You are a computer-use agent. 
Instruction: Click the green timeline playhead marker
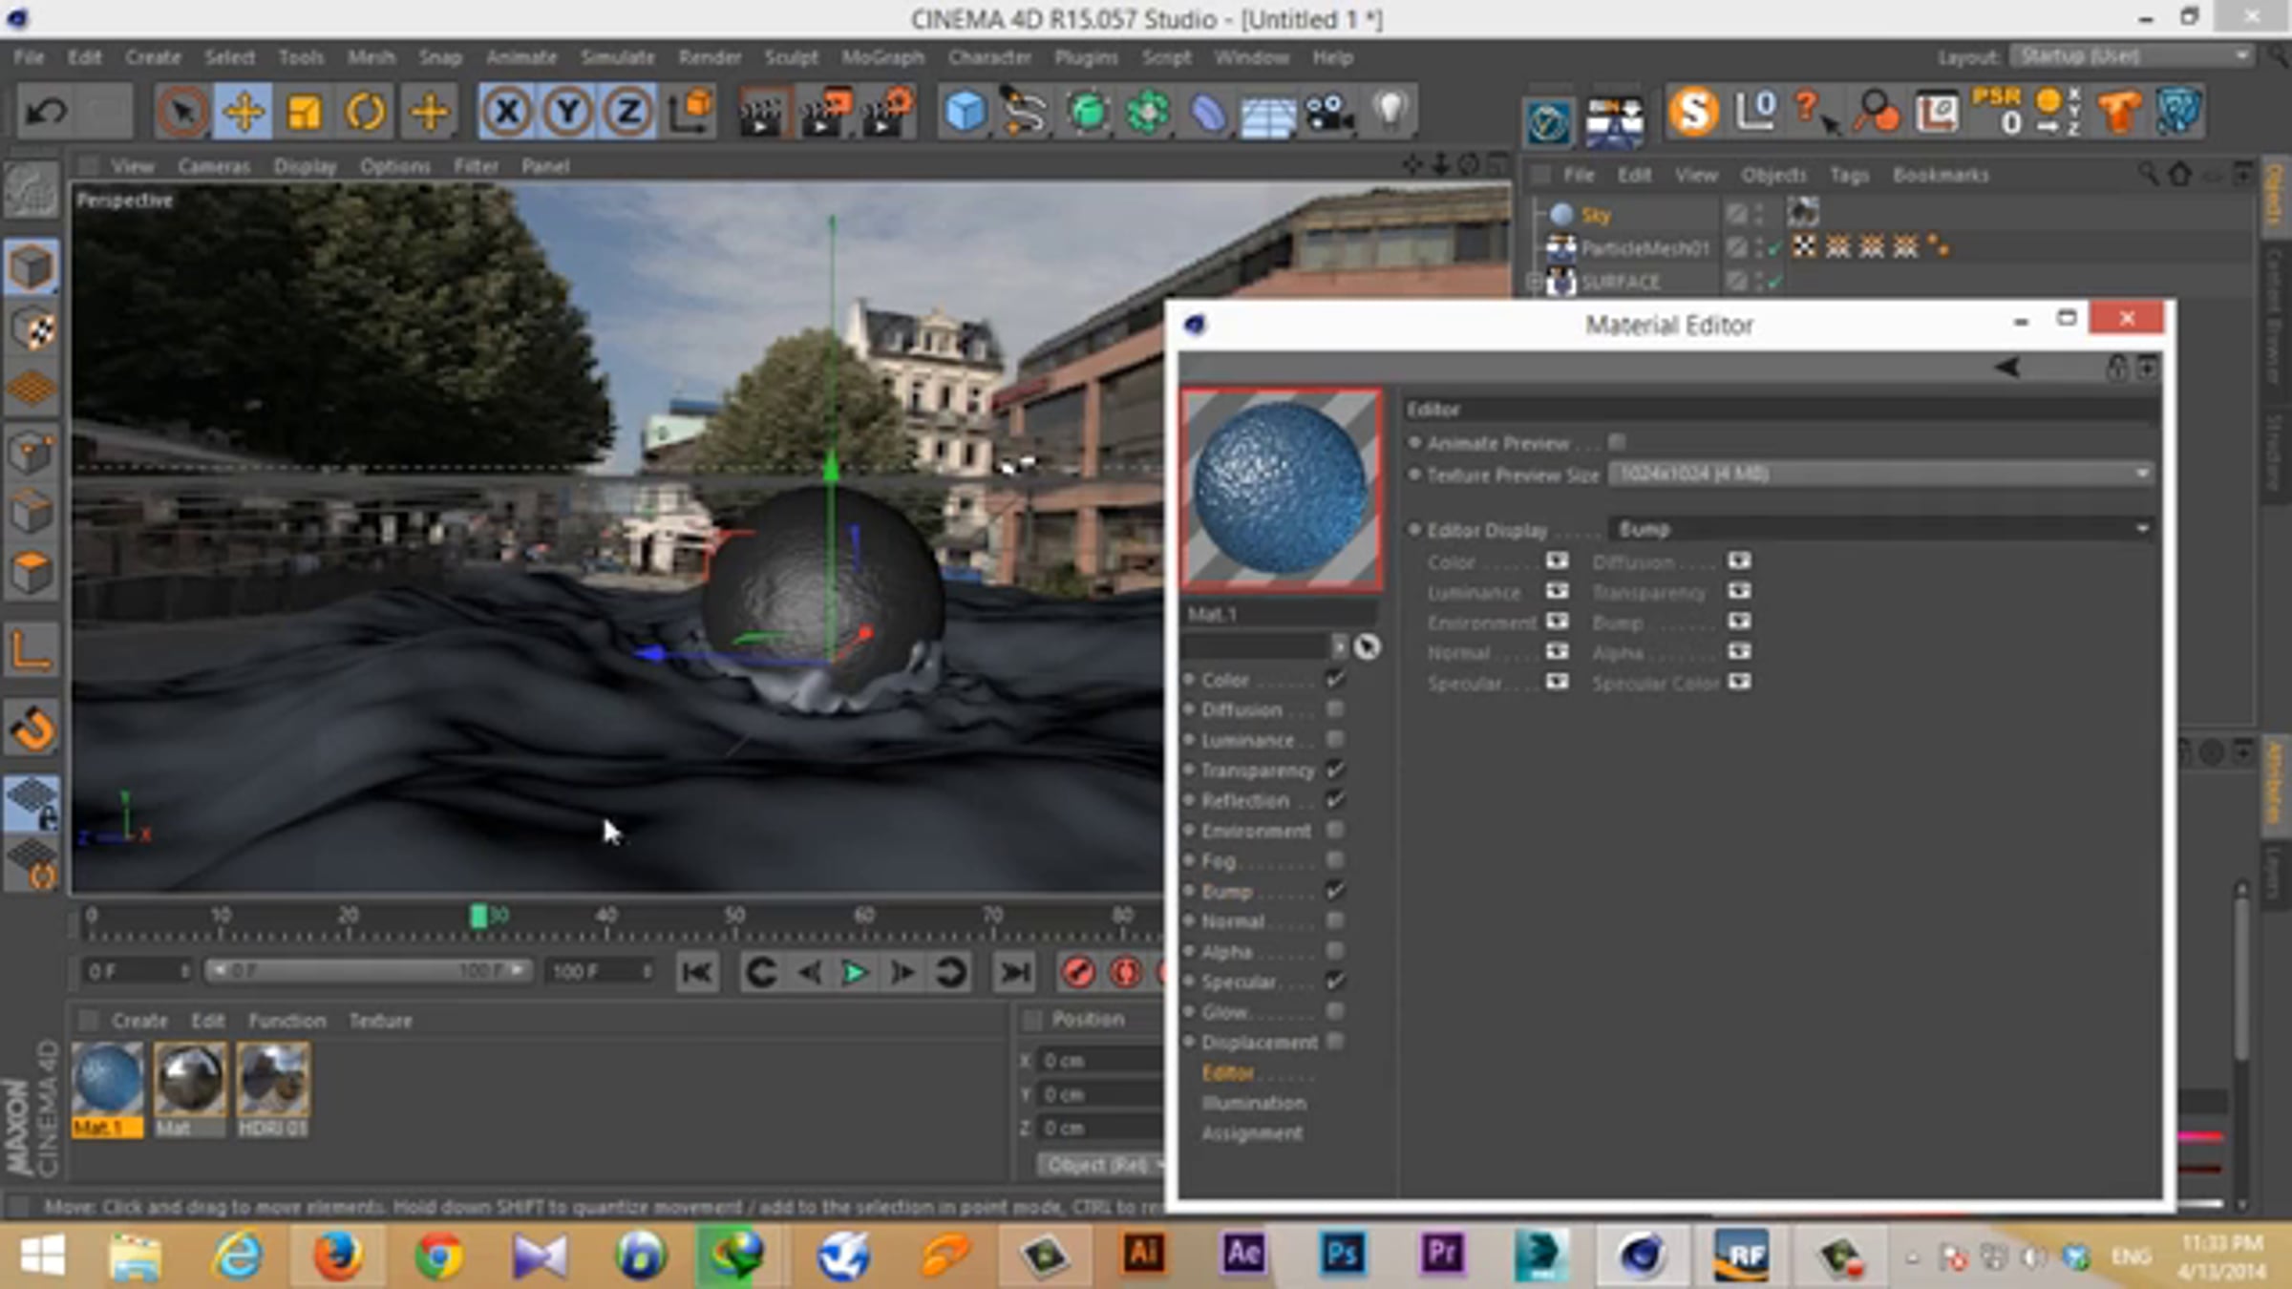[x=478, y=917]
